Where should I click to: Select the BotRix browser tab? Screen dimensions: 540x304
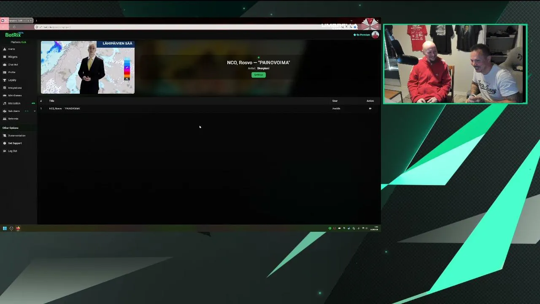[x=17, y=20]
